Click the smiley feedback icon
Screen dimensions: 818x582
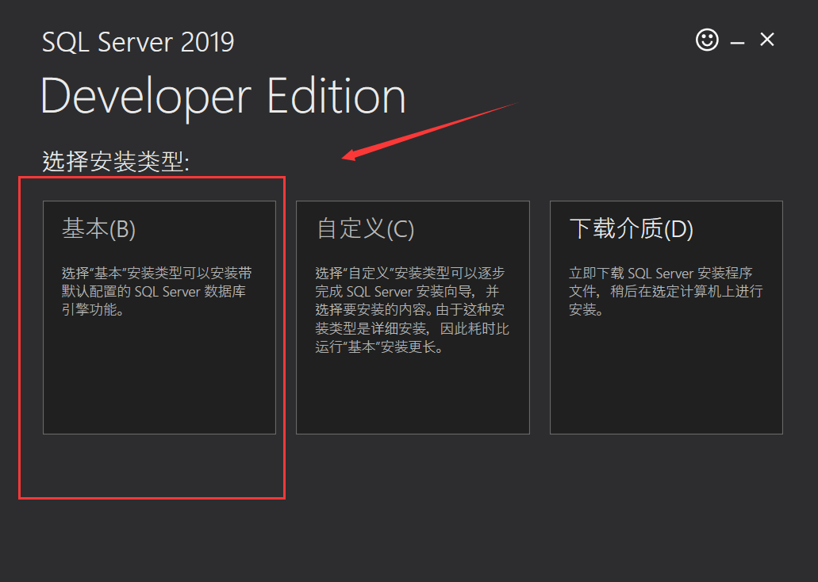click(x=707, y=40)
